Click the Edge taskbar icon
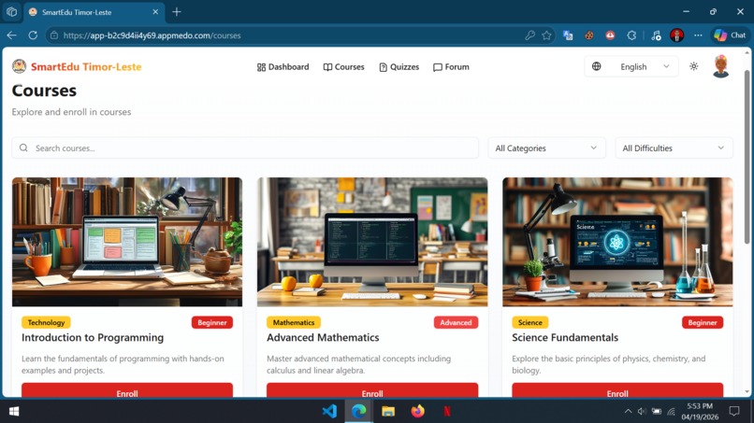Viewport: 754px width, 423px height. pos(358,412)
